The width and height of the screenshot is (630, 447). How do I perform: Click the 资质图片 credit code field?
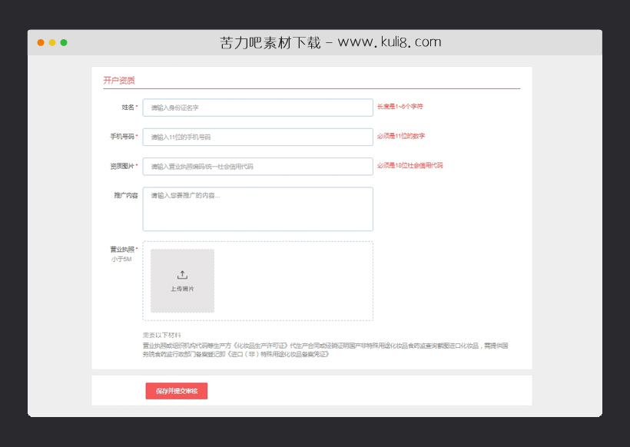pyautogui.click(x=257, y=166)
